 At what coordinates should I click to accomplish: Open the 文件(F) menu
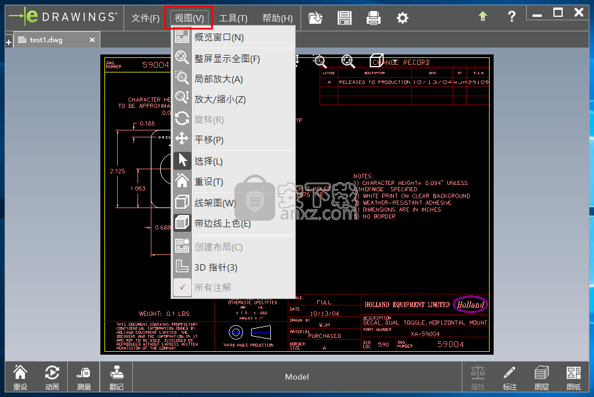click(x=146, y=18)
